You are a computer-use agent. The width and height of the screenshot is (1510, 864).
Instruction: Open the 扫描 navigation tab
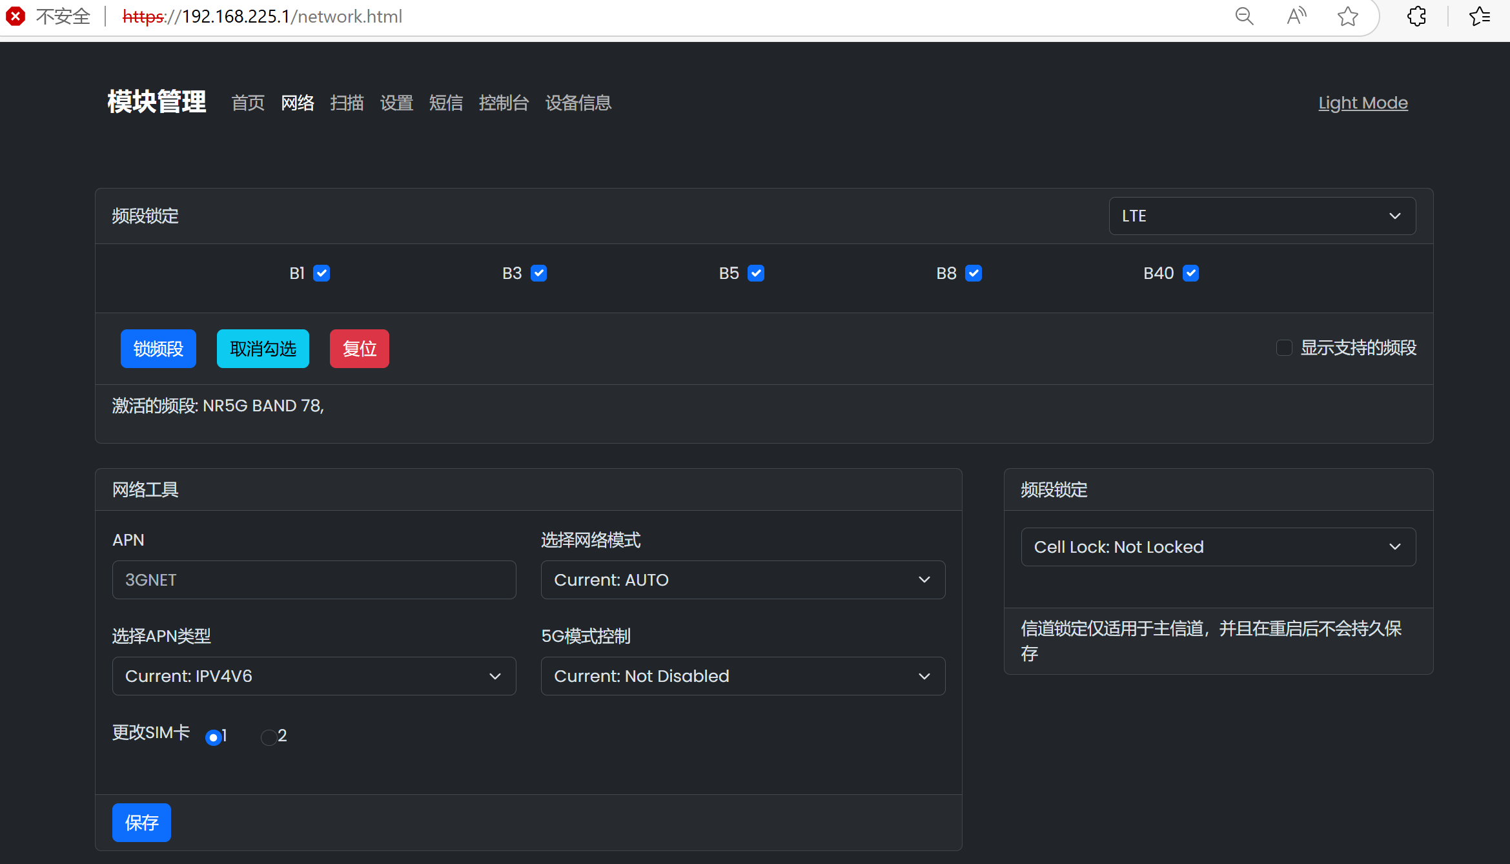click(347, 103)
